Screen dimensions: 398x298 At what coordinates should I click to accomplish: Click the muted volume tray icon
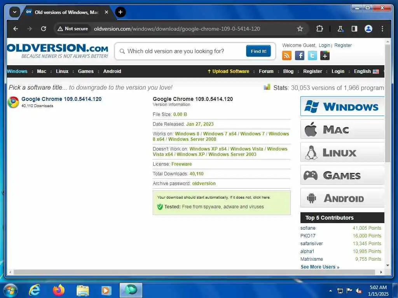click(x=359, y=291)
